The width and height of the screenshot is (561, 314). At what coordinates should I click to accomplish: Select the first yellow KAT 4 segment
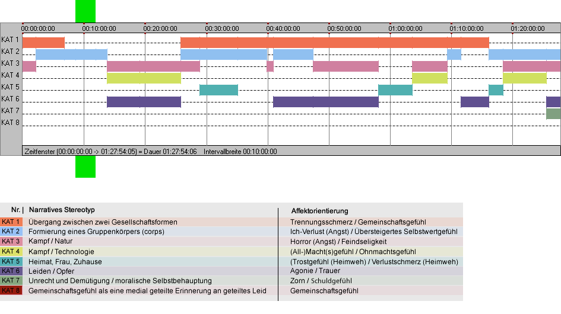(144, 78)
